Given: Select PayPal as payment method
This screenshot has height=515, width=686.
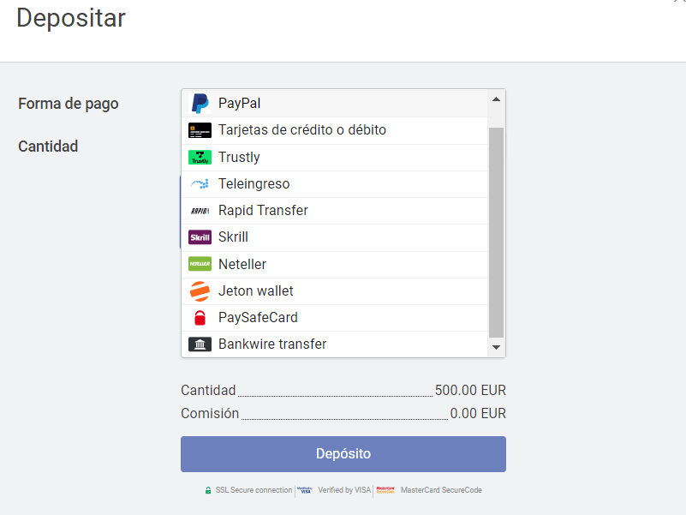Looking at the screenshot, I should tap(239, 103).
